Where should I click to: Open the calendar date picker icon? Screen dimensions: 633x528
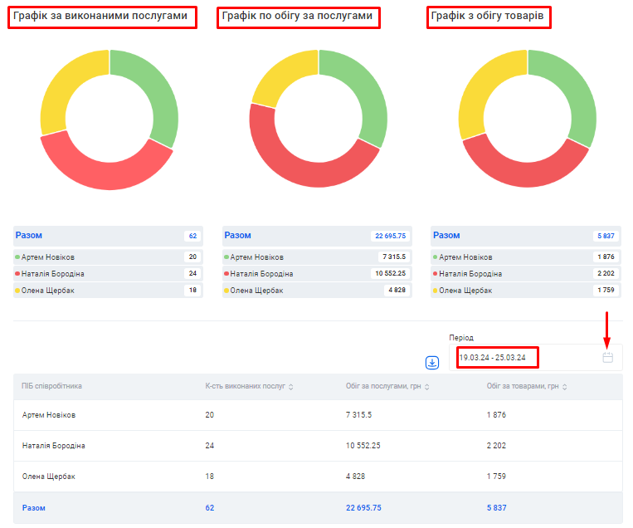607,357
